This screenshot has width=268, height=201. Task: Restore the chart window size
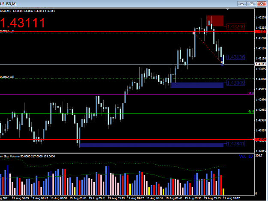pos(252,3)
